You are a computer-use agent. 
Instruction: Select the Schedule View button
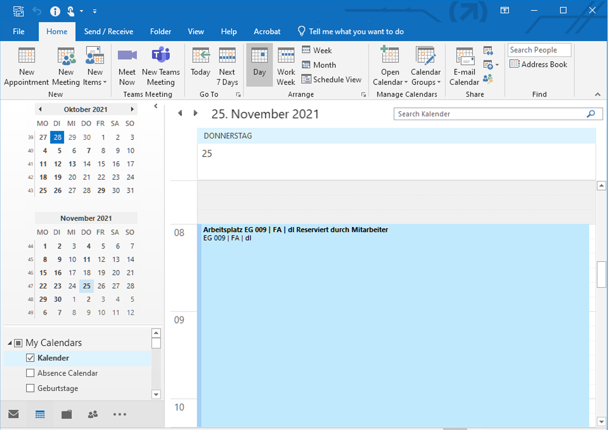pyautogui.click(x=332, y=79)
